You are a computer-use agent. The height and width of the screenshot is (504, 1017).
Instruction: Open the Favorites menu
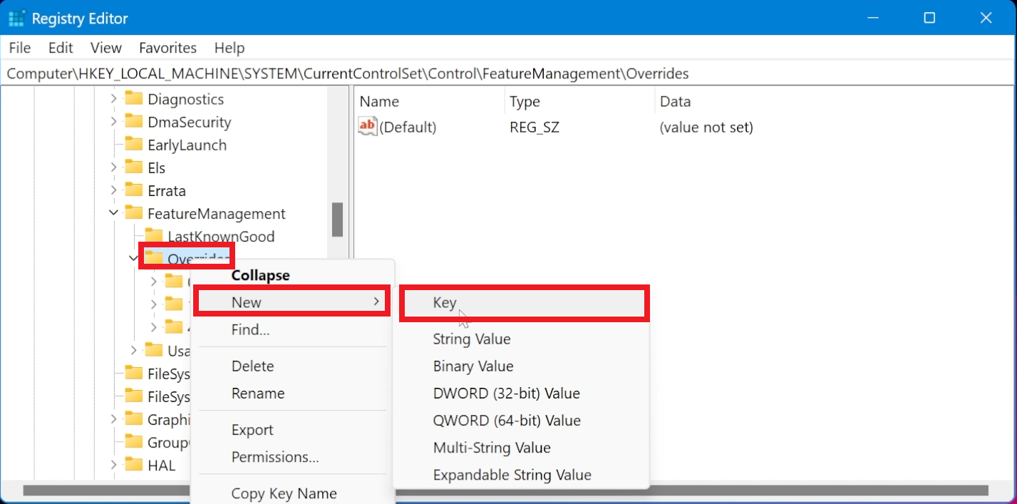(x=167, y=48)
